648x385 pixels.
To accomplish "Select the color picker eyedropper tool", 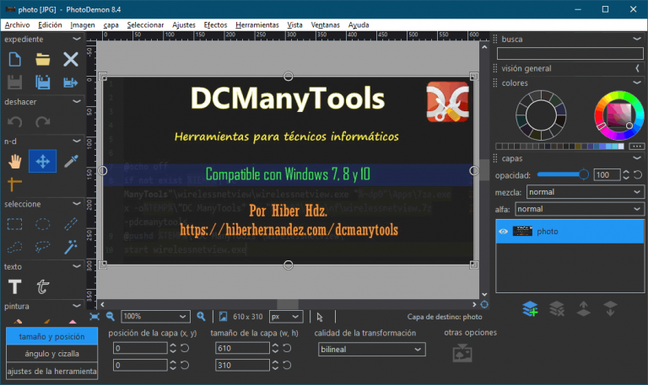I will point(71,162).
